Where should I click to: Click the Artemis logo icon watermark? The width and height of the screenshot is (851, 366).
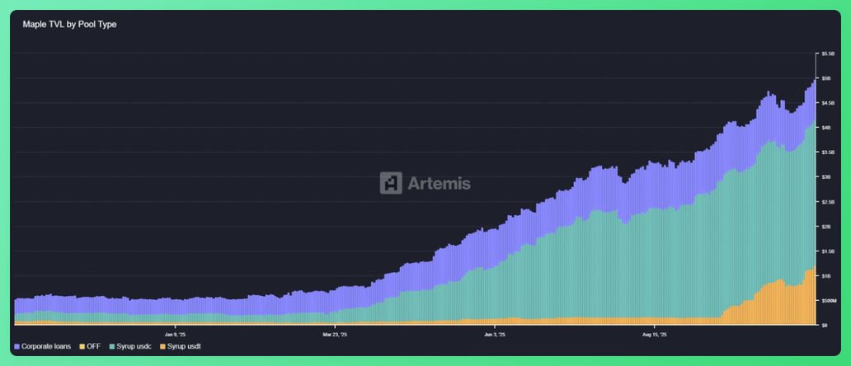[391, 183]
